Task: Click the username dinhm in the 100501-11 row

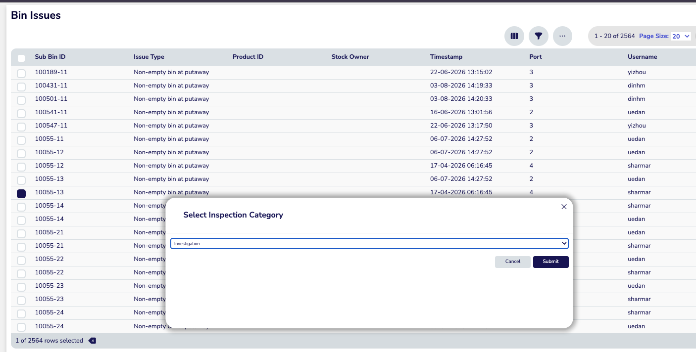Action: pyautogui.click(x=636, y=99)
